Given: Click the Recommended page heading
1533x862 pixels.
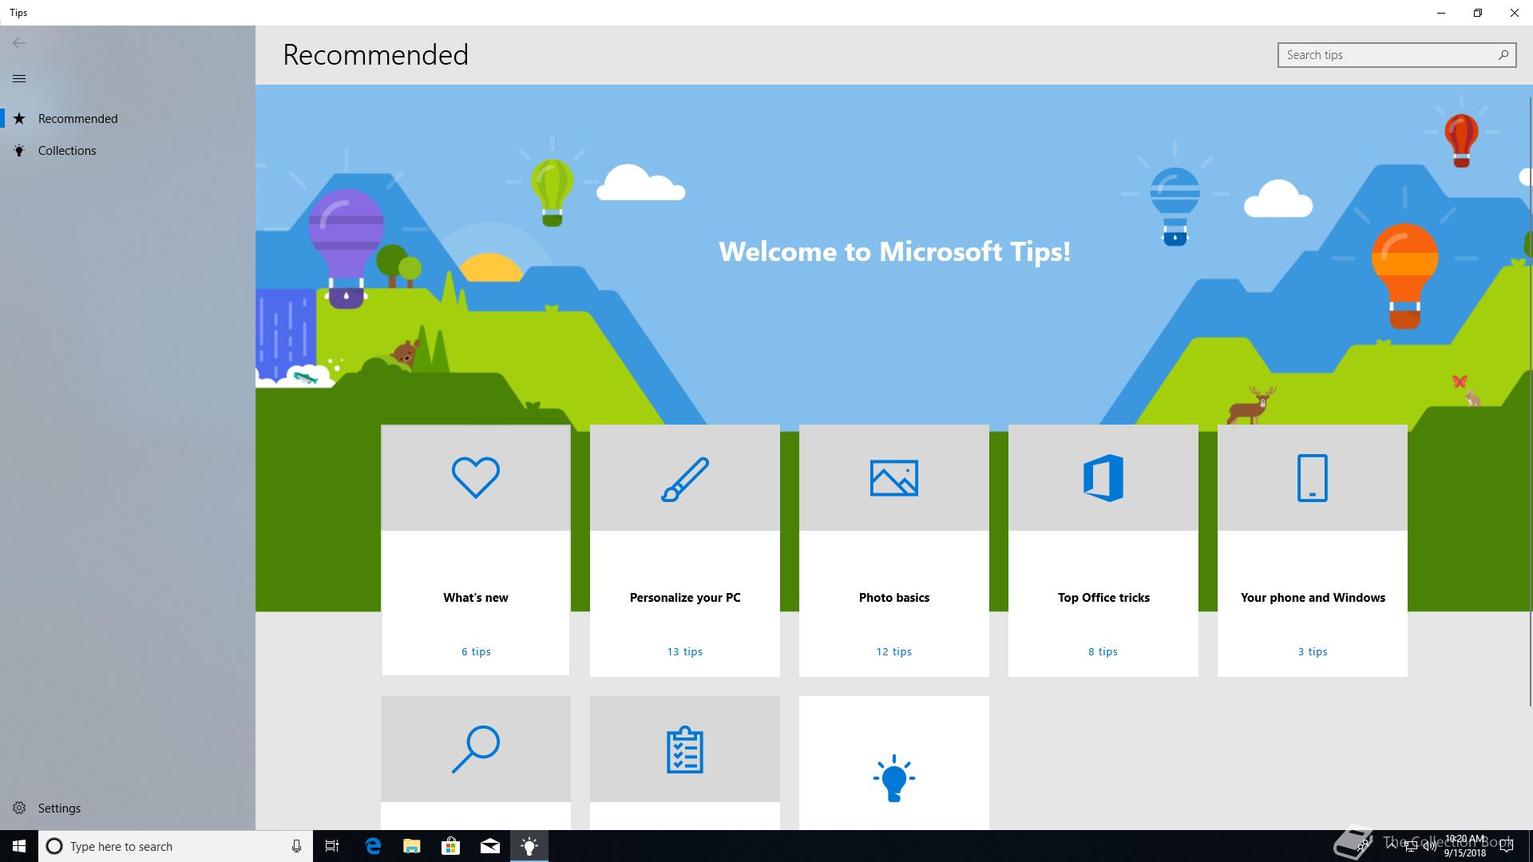Looking at the screenshot, I should pyautogui.click(x=375, y=55).
